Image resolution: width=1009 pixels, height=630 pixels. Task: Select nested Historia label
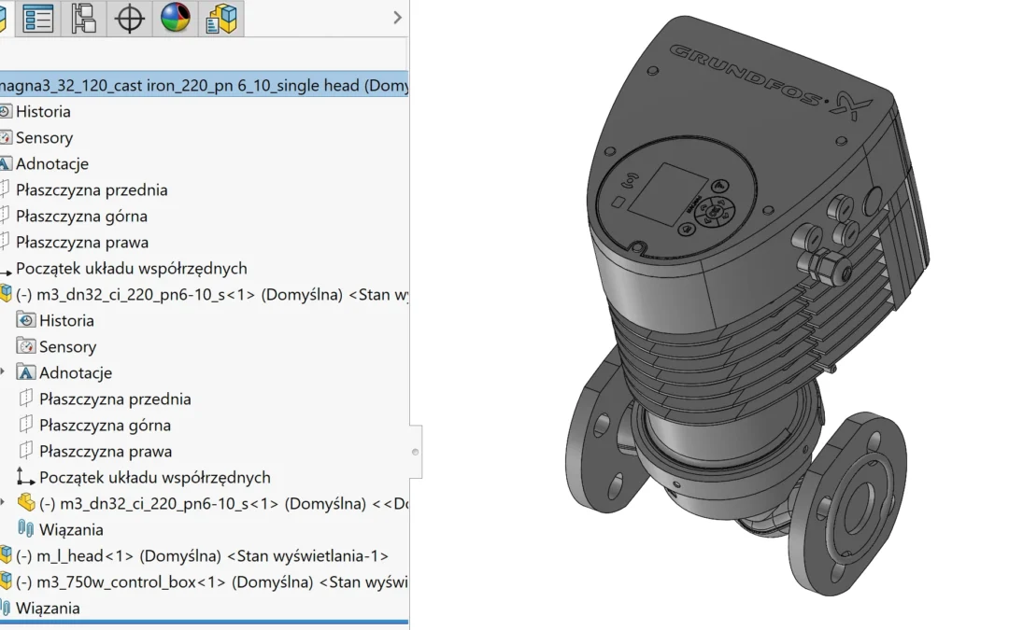click(x=66, y=321)
